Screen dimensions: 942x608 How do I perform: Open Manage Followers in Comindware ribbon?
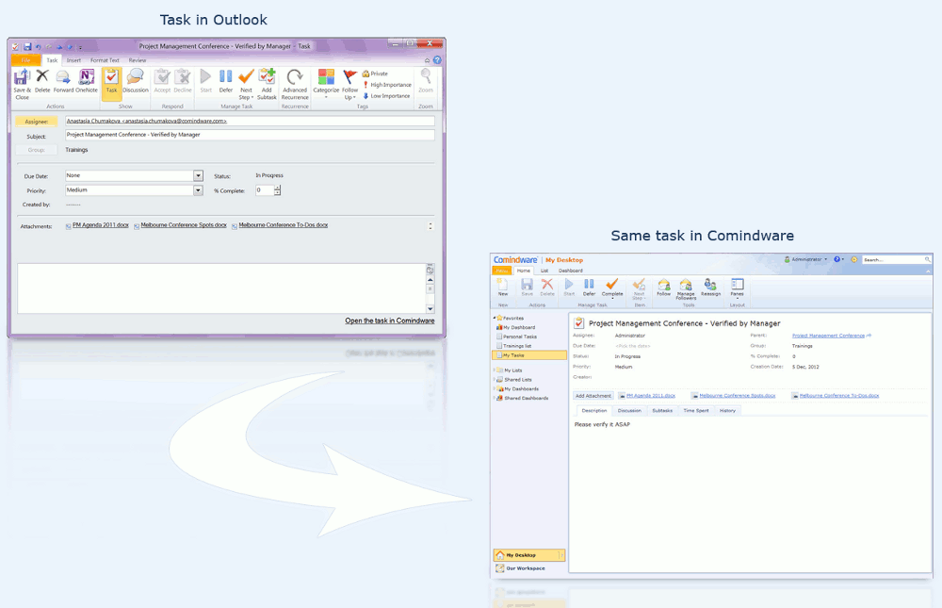point(686,289)
